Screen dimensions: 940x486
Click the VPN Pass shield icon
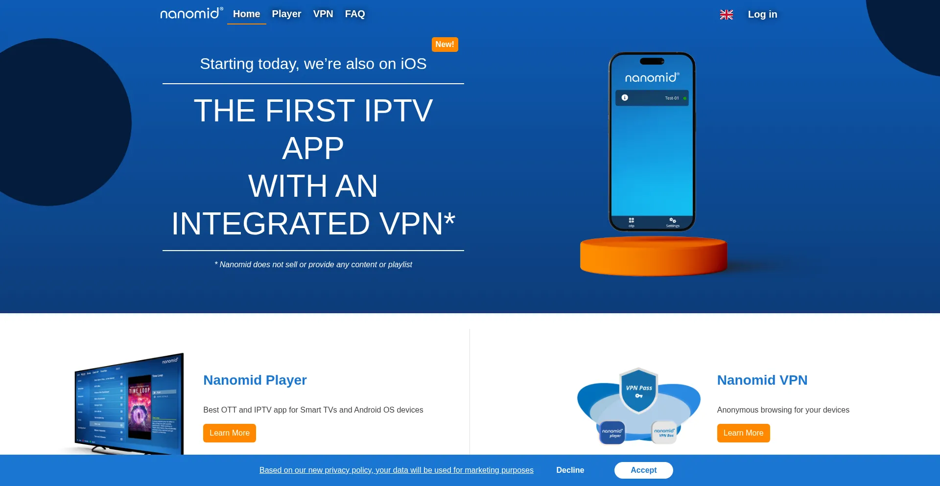pos(638,391)
